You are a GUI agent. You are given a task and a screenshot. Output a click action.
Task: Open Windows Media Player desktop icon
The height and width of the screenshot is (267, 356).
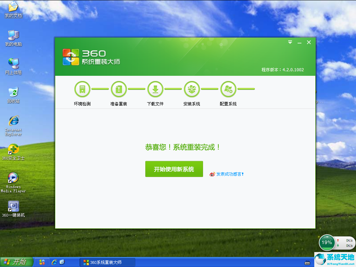coord(13,178)
